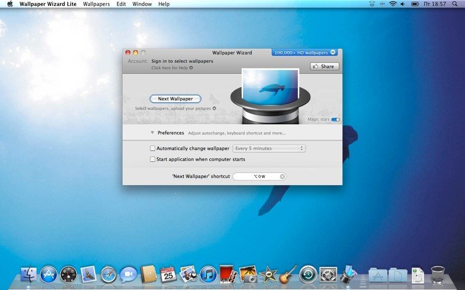The image size is (465, 290).
Task: Open Preview icon in the dock
Action: click(x=188, y=274)
